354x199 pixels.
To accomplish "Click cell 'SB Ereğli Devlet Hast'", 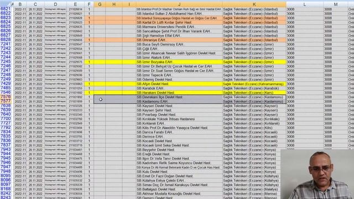I will coord(179,154).
